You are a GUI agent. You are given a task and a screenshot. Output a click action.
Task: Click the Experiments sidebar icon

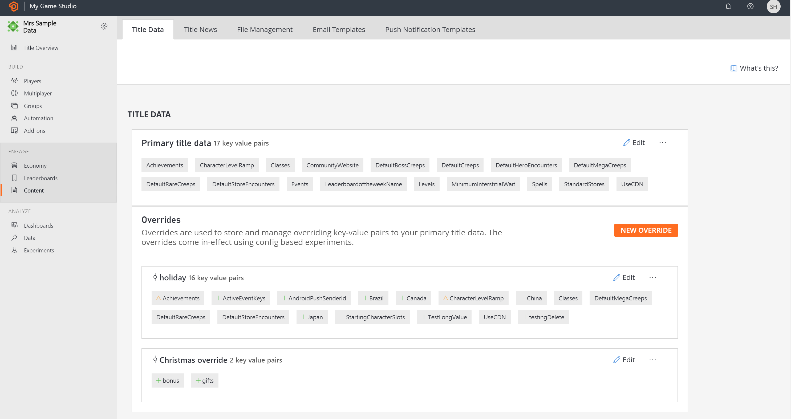pyautogui.click(x=14, y=250)
